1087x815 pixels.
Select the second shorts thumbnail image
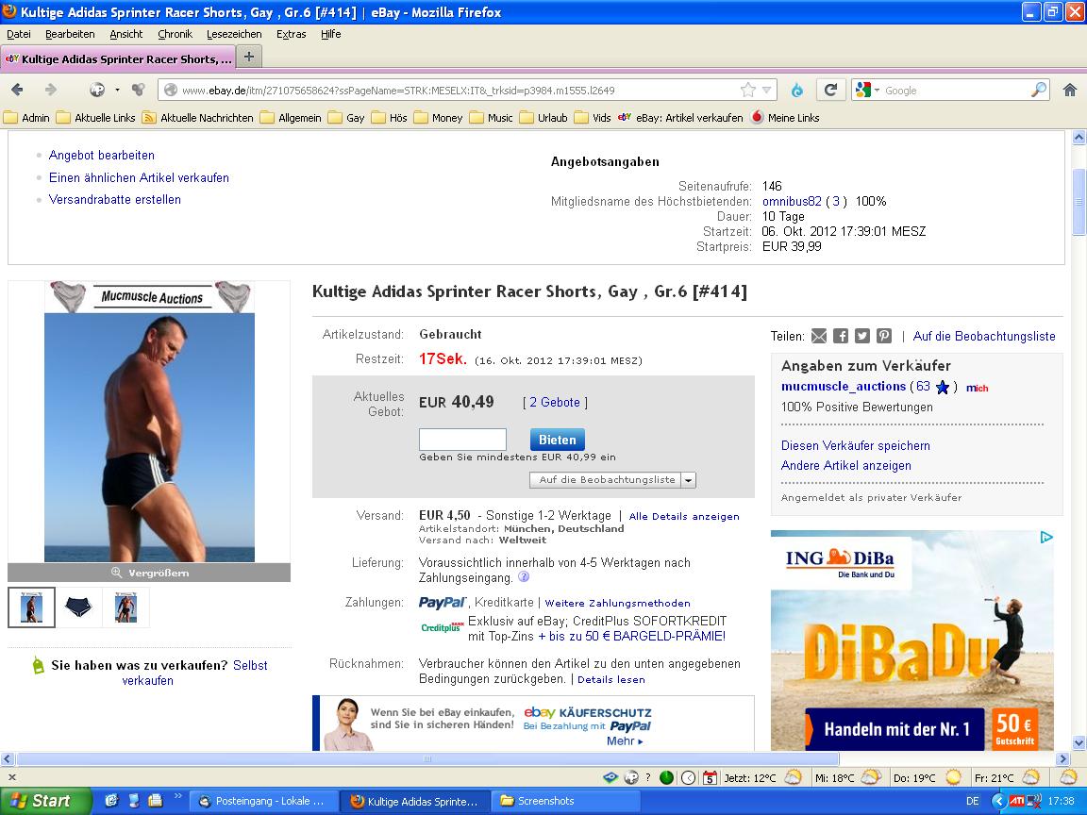[78, 607]
